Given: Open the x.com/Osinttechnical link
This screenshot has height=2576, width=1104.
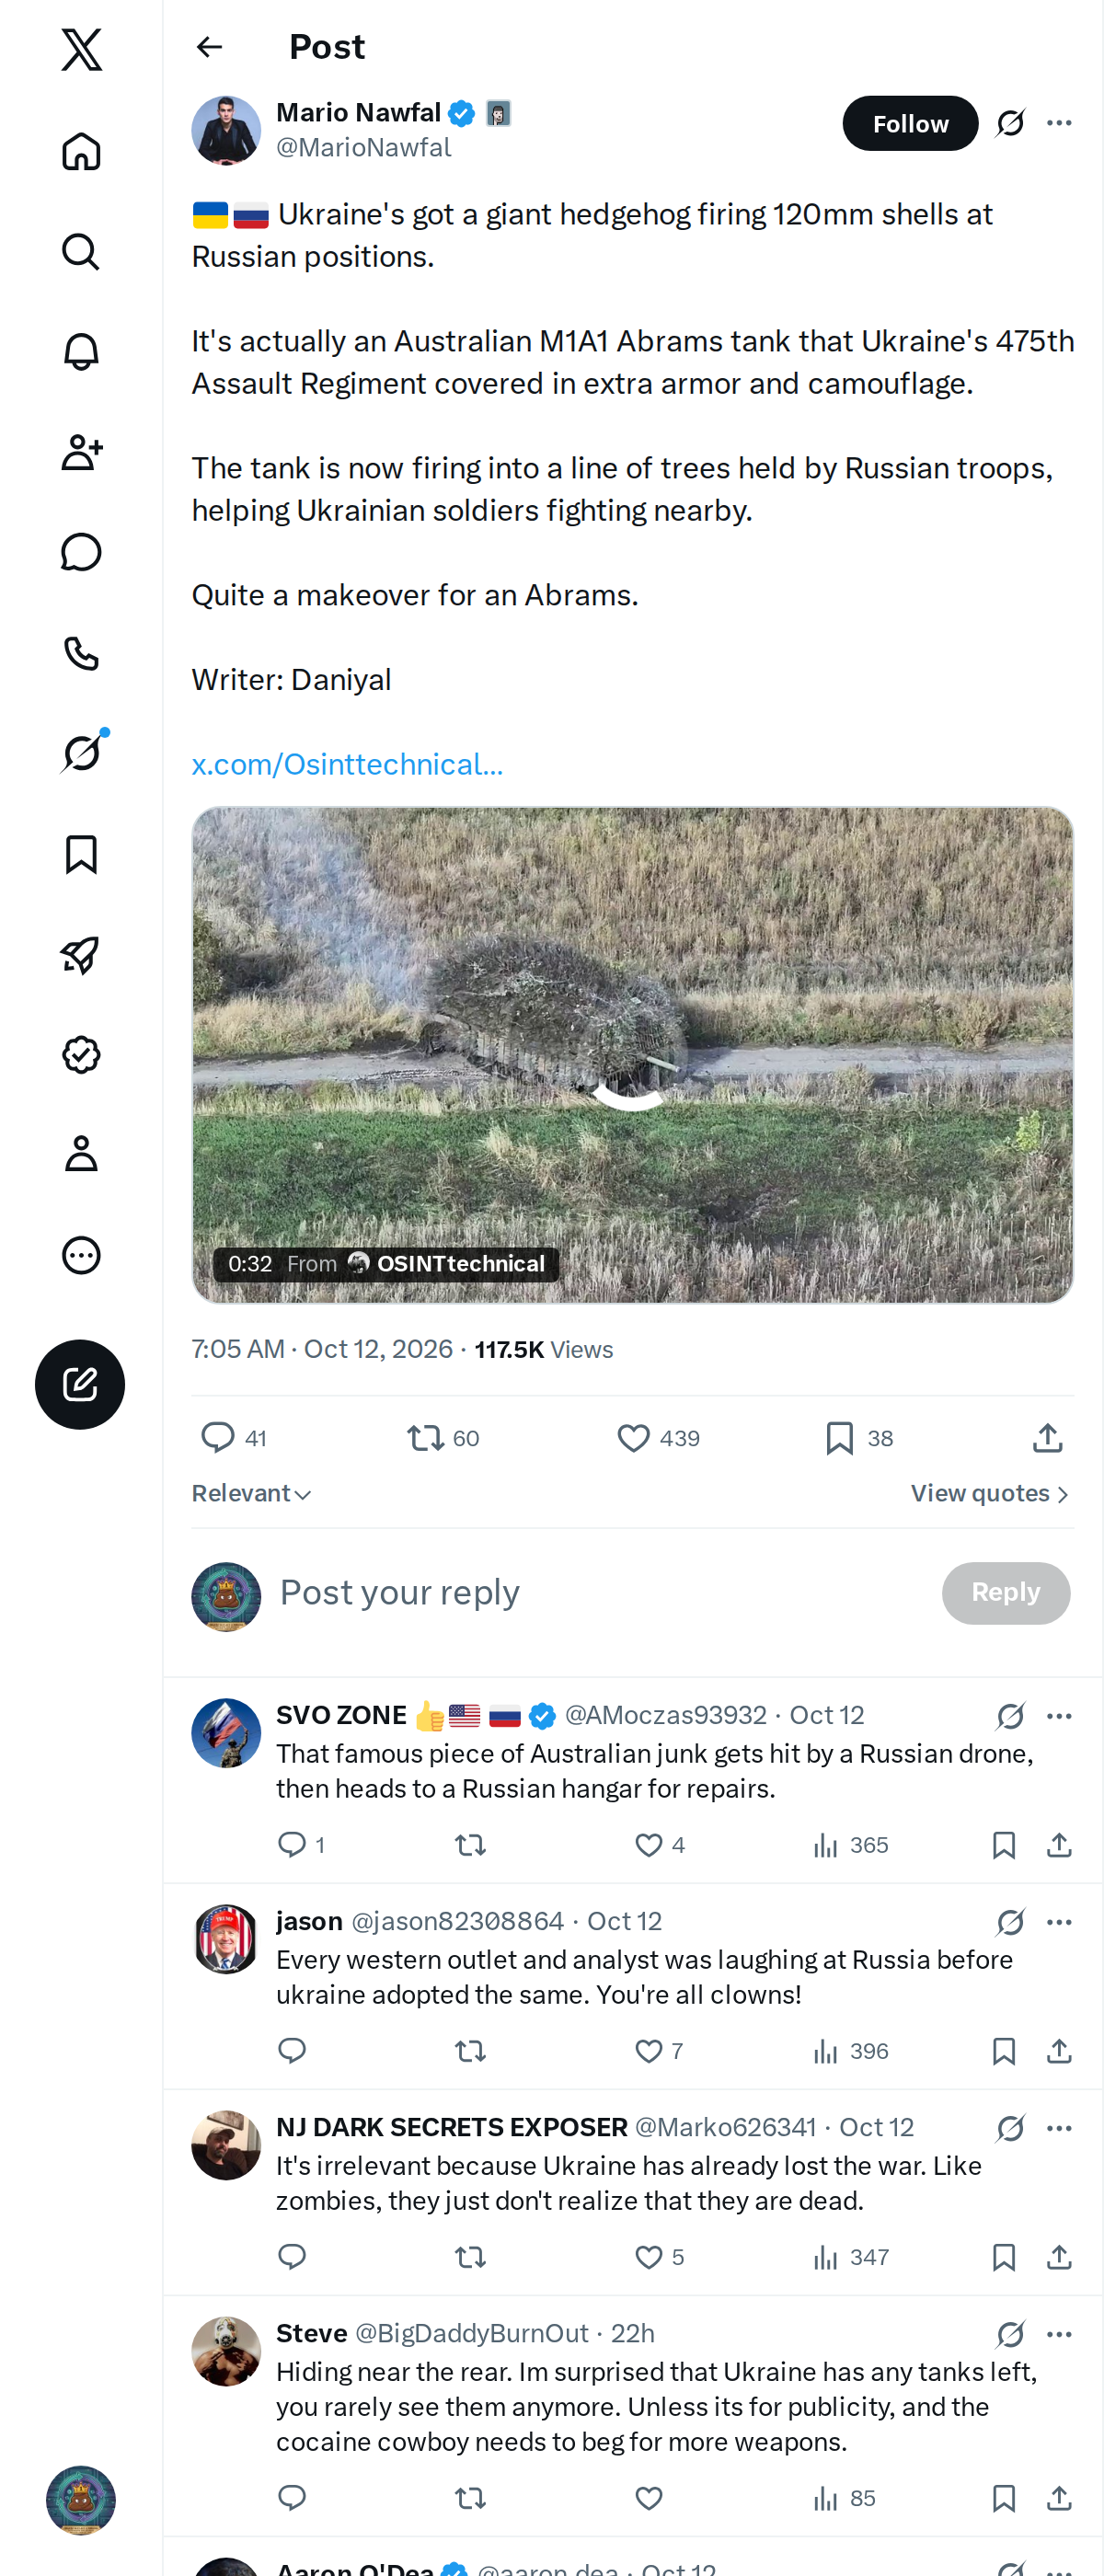Looking at the screenshot, I should click(x=347, y=764).
